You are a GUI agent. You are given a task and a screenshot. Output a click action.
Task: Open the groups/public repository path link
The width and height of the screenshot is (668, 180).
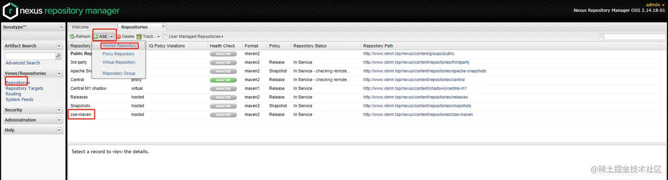(409, 54)
